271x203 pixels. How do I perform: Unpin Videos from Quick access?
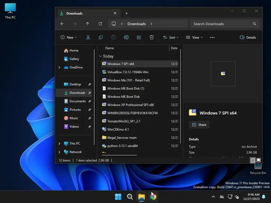tap(89, 127)
